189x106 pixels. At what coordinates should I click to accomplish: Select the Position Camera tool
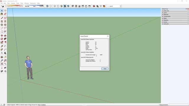(2, 68)
